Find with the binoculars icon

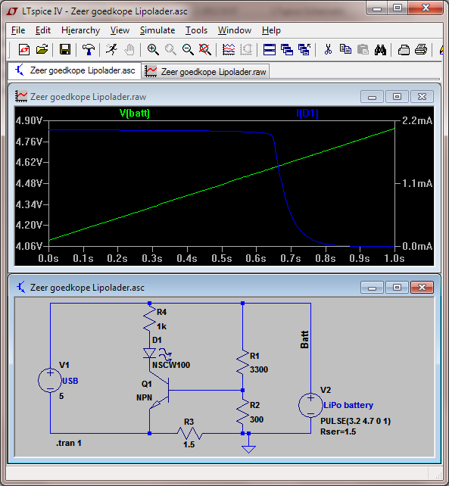click(380, 50)
